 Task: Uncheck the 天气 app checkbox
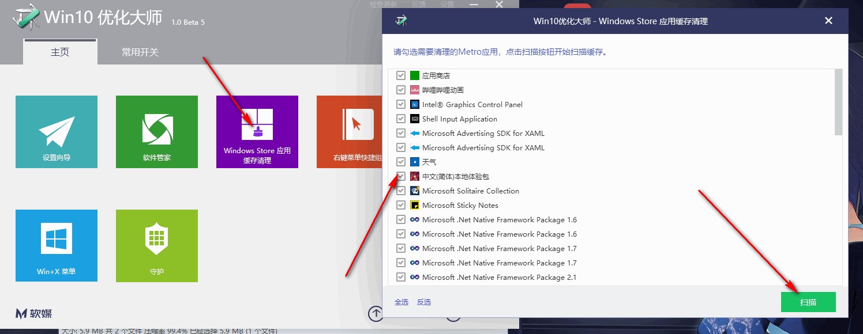click(x=400, y=162)
